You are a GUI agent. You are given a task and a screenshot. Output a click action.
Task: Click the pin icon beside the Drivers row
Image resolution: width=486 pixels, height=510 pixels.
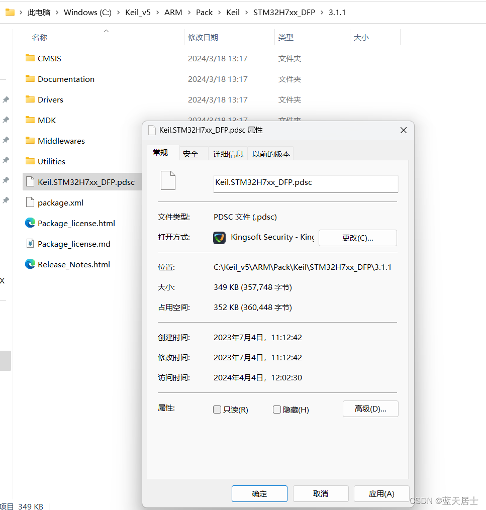[x=6, y=99]
